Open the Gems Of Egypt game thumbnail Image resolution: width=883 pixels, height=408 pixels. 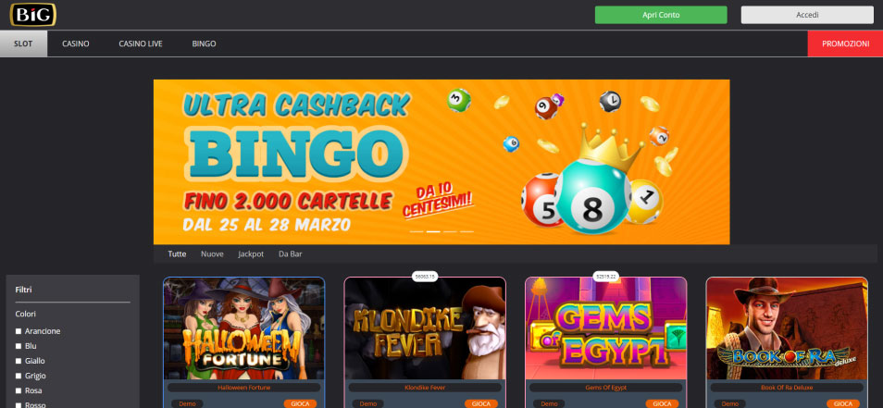coord(606,328)
